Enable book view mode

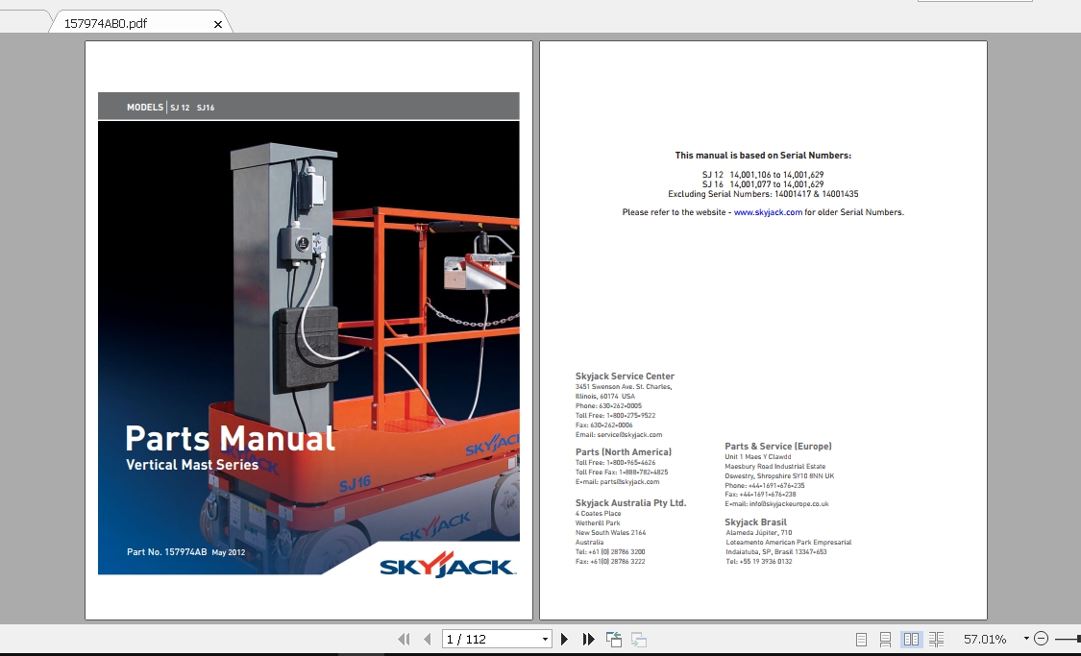point(936,638)
